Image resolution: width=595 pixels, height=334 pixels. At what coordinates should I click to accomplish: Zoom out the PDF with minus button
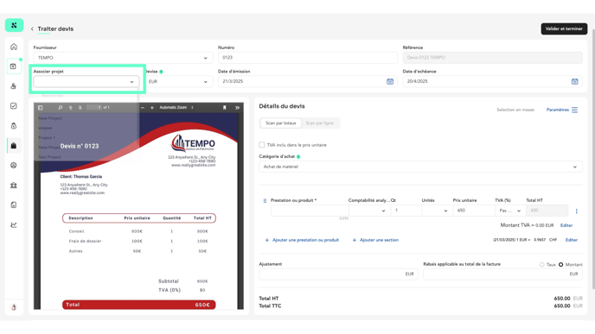pos(143,108)
